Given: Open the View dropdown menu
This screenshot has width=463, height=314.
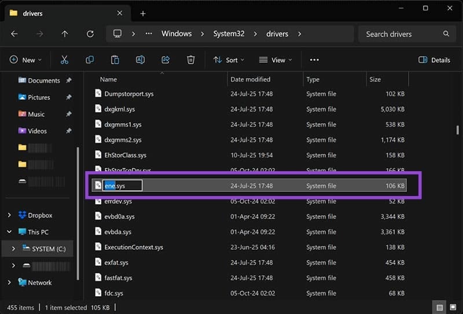Looking at the screenshot, I should (x=275, y=60).
